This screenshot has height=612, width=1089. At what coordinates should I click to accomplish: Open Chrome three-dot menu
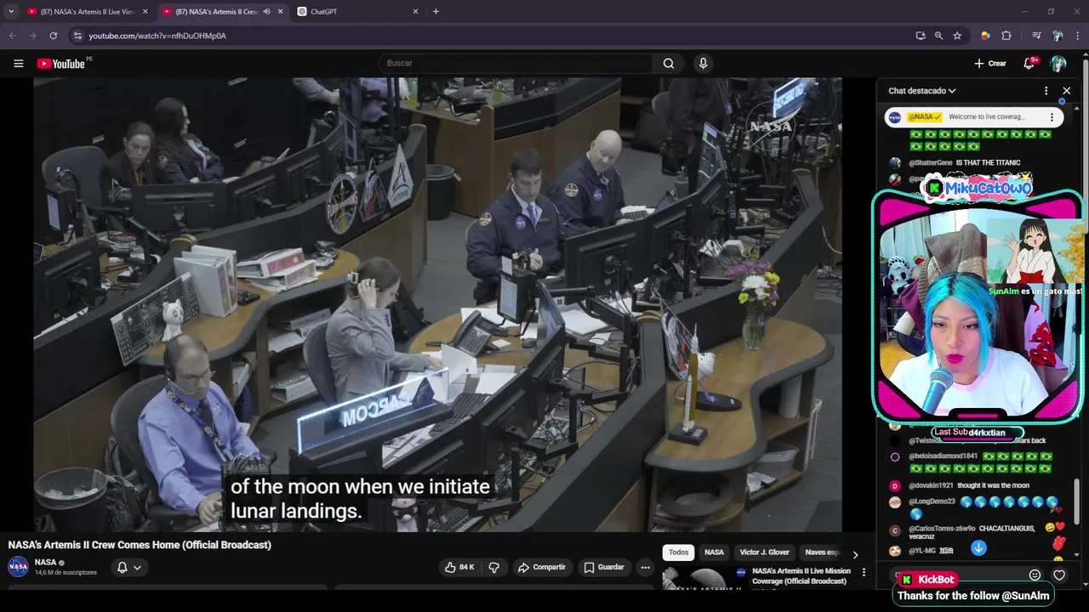tap(1077, 36)
